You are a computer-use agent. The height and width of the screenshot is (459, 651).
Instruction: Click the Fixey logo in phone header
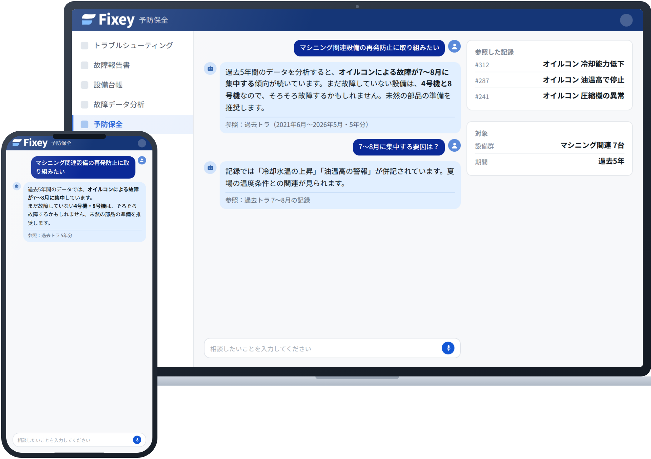point(30,143)
